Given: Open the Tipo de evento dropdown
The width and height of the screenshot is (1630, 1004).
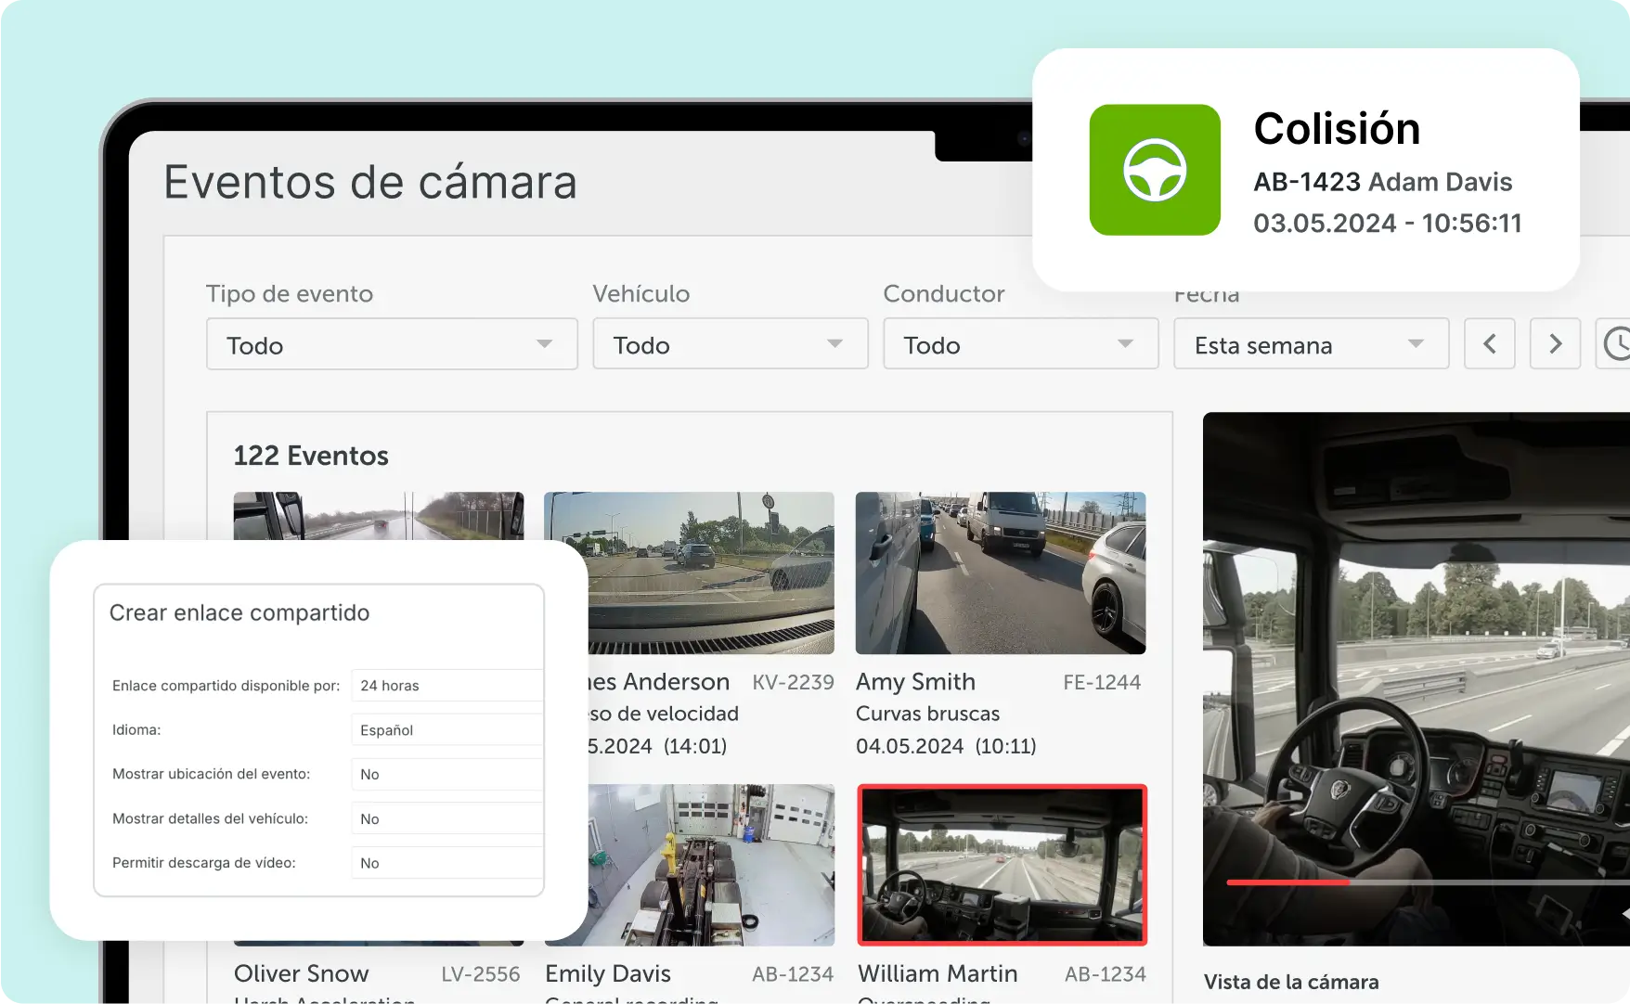Looking at the screenshot, I should 392,344.
